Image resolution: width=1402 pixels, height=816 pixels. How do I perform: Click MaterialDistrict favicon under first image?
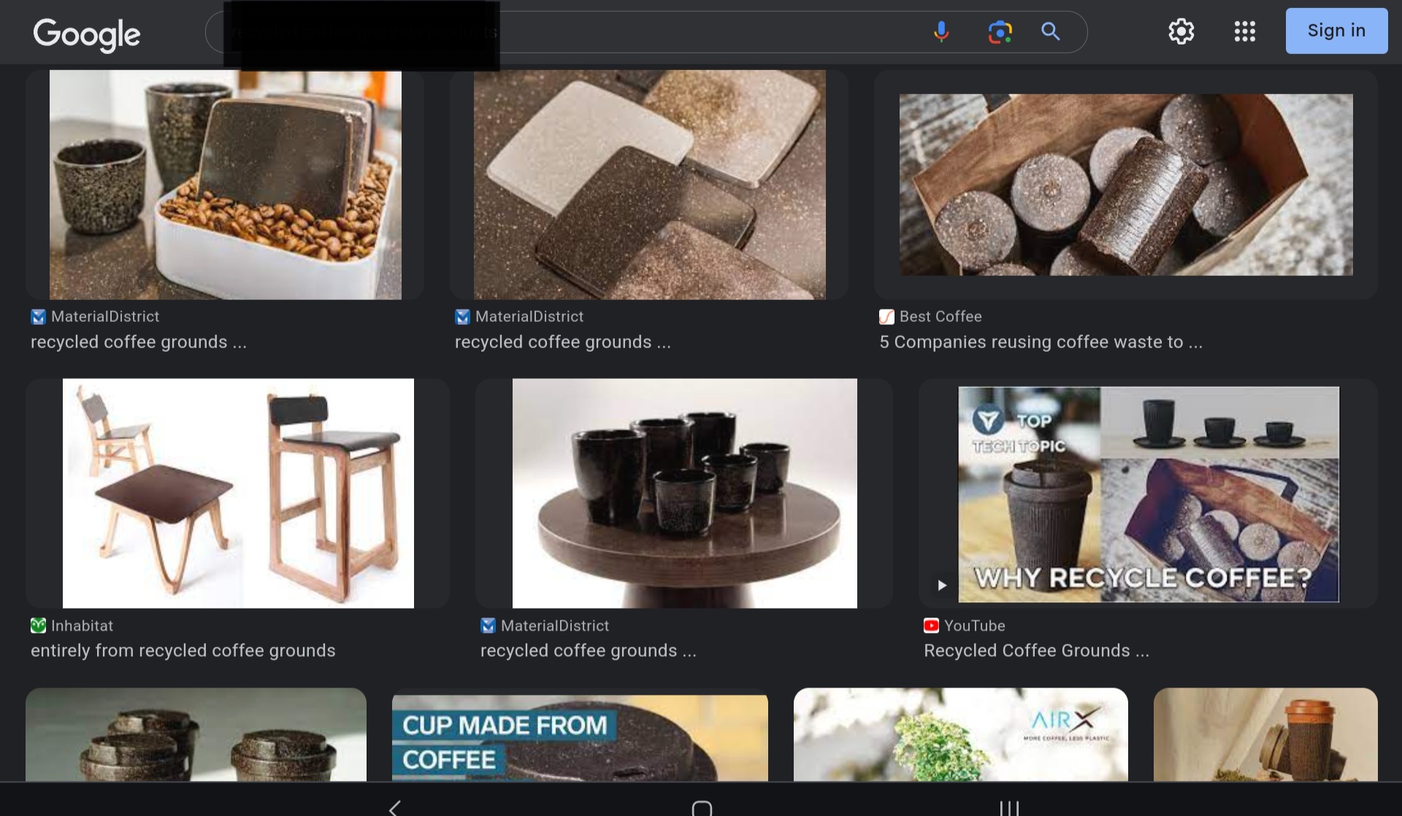click(39, 317)
